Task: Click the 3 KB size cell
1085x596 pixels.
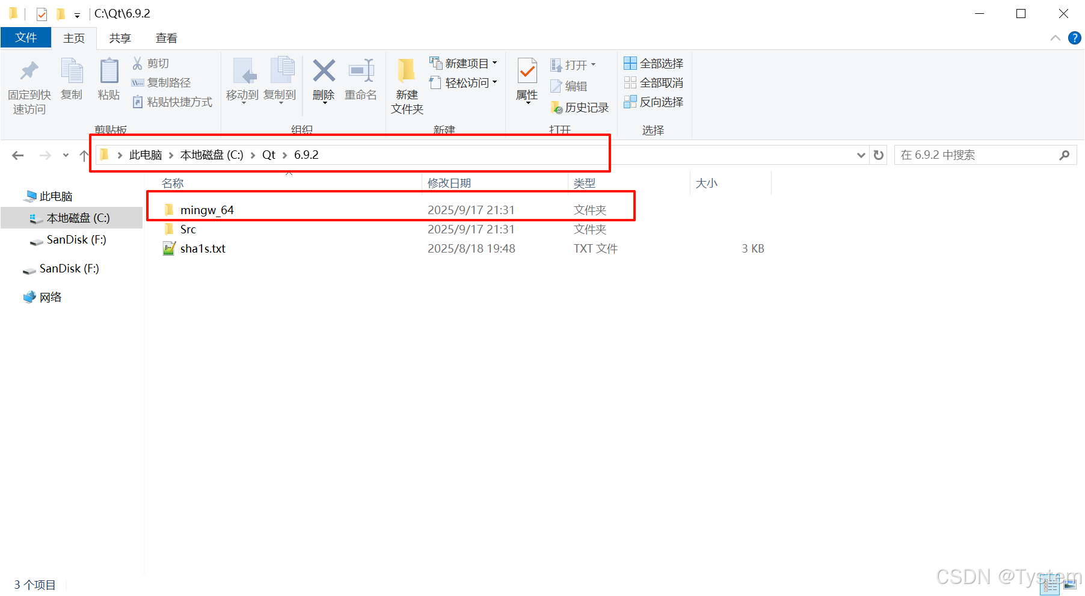Action: pyautogui.click(x=753, y=248)
